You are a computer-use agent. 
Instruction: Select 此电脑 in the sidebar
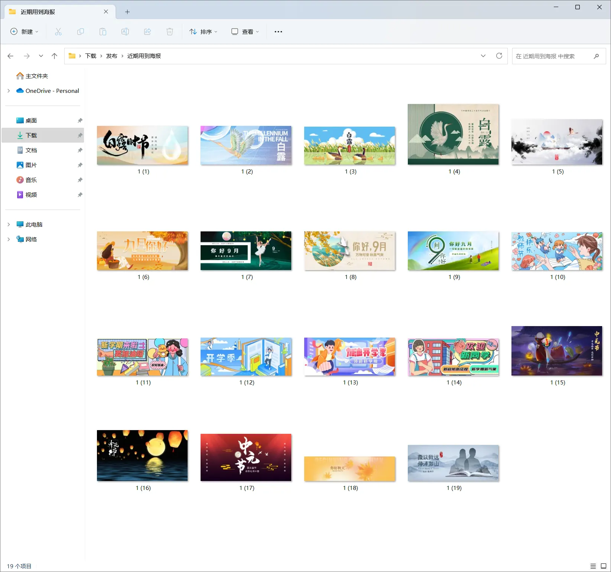pyautogui.click(x=34, y=224)
